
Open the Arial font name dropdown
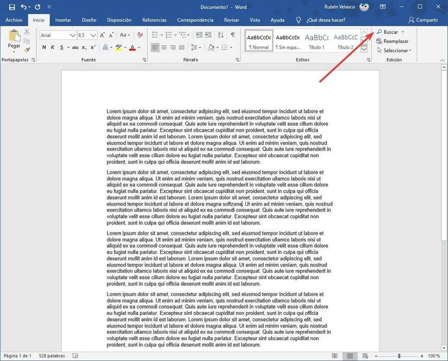pos(73,35)
